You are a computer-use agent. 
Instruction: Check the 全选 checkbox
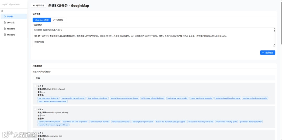click(35, 78)
